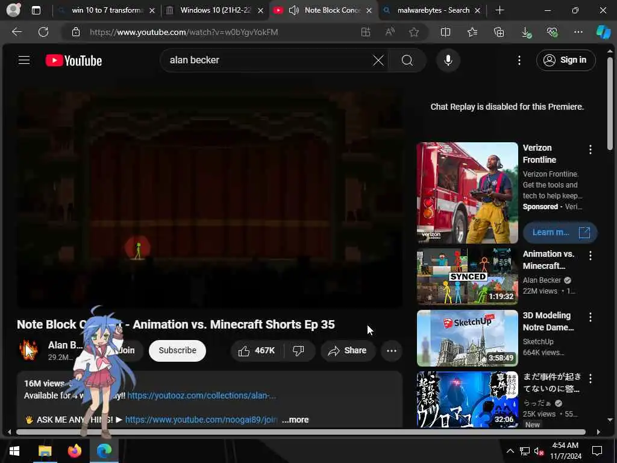Switch to malwarebytes - Search tab
The height and width of the screenshot is (463, 617).
[433, 10]
